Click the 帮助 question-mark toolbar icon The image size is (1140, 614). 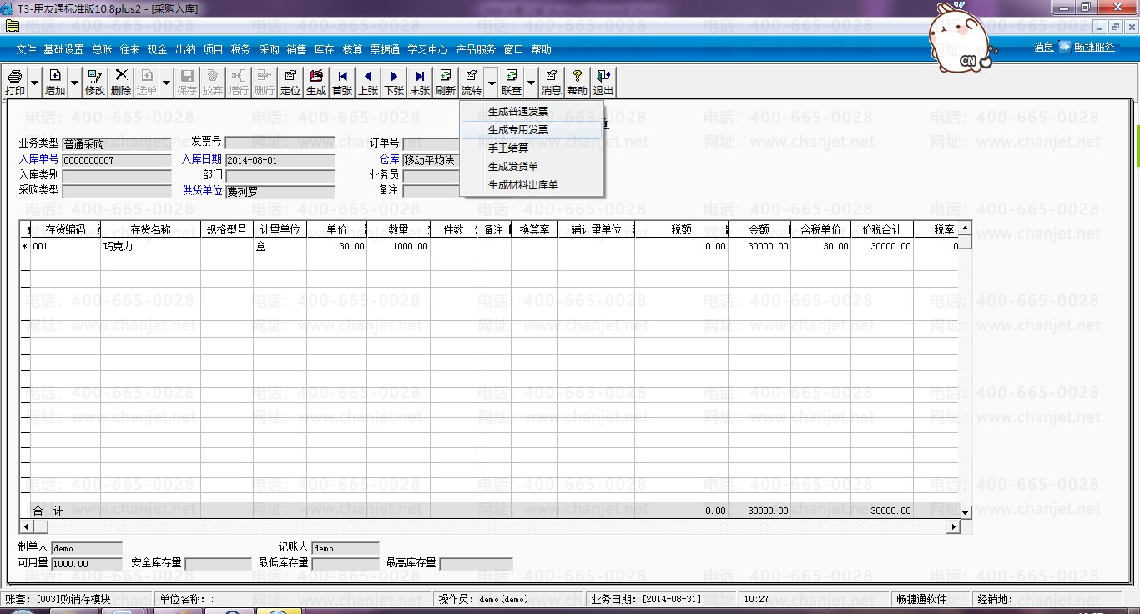point(578,82)
